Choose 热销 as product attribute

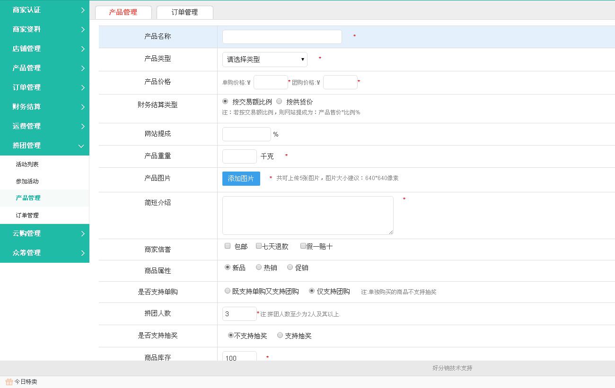click(x=259, y=267)
